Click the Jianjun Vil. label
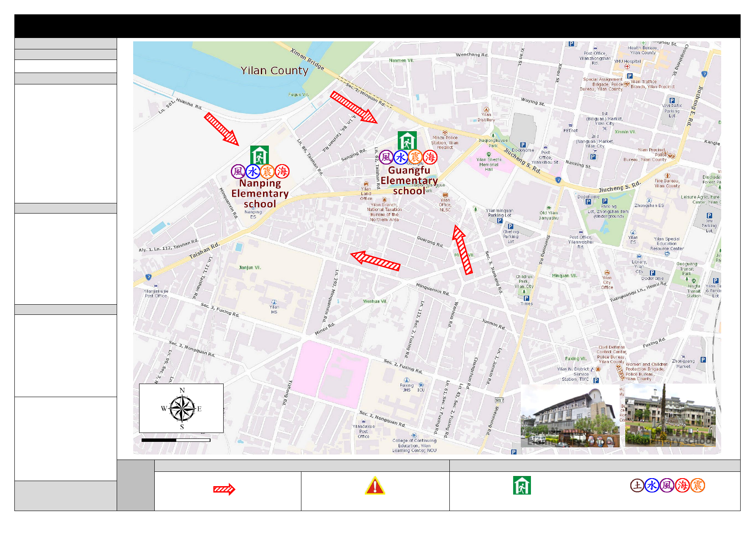This screenshot has width=755, height=533. tap(250, 268)
